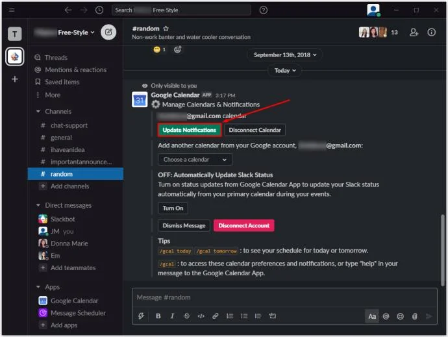Add a workspace with the plus icon
The height and width of the screenshot is (337, 448).
point(14,79)
